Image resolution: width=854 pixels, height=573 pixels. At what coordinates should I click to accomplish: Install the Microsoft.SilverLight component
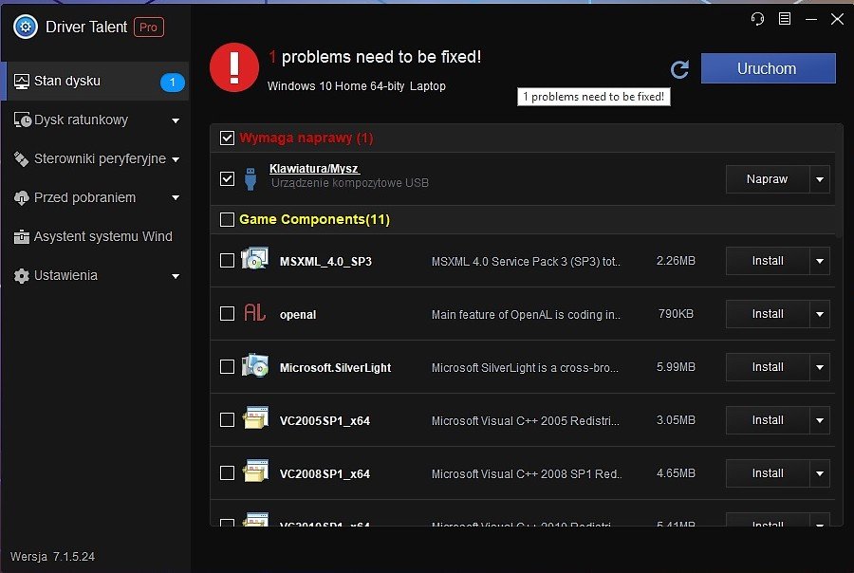[768, 367]
